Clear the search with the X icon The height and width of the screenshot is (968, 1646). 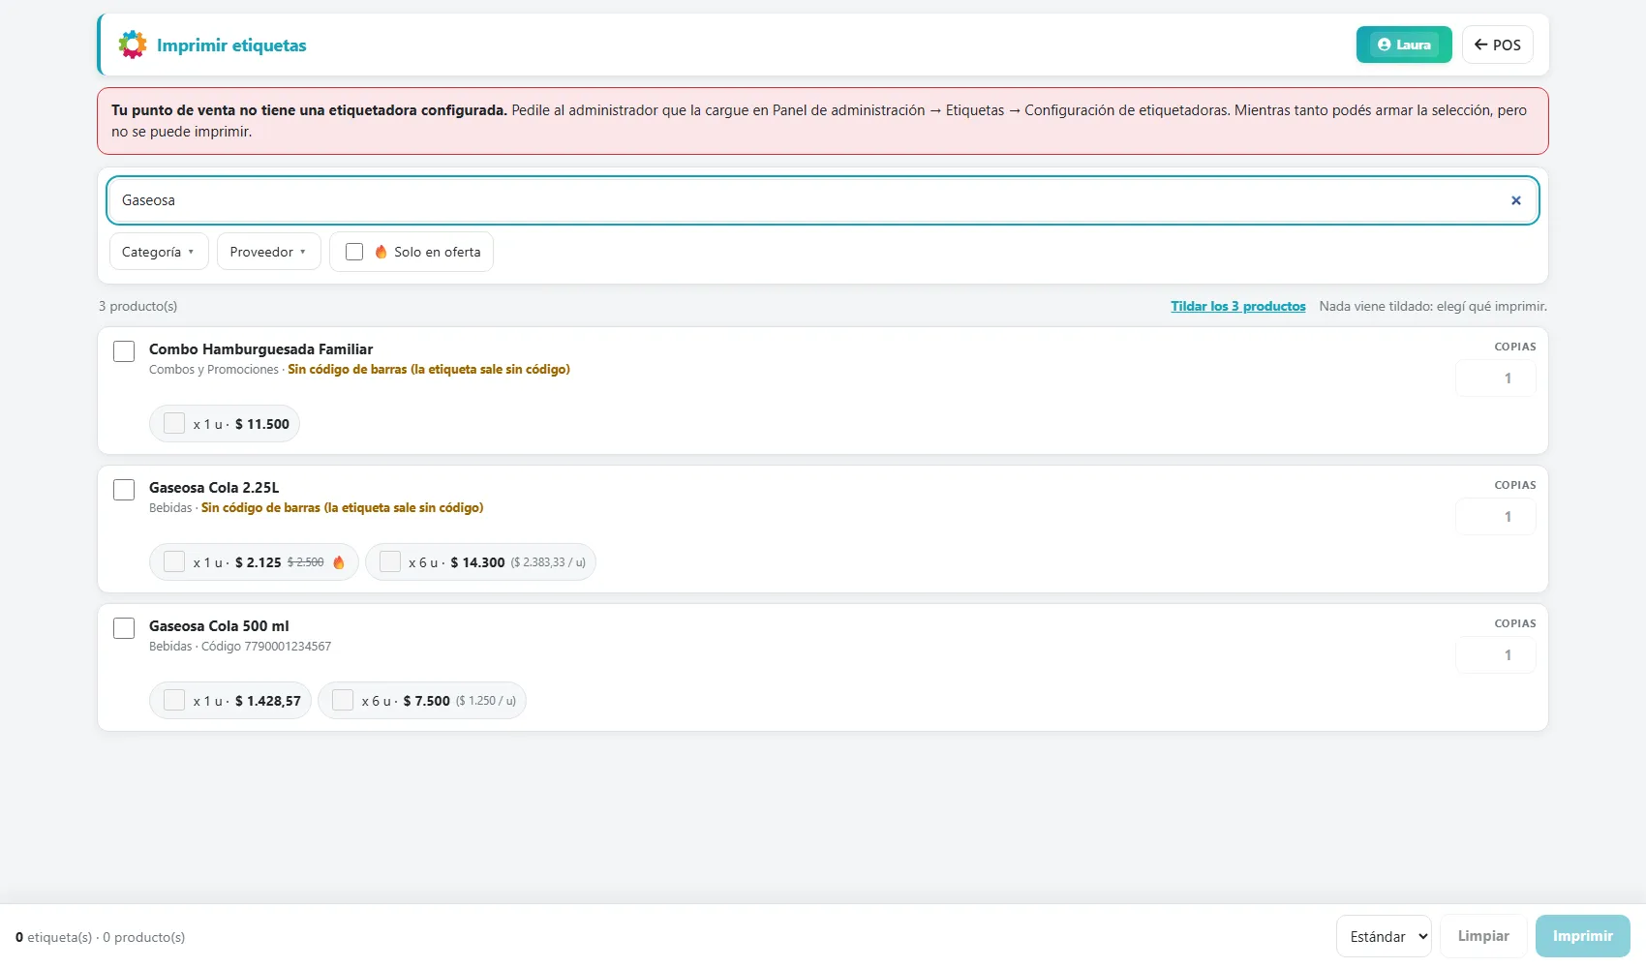1516,200
